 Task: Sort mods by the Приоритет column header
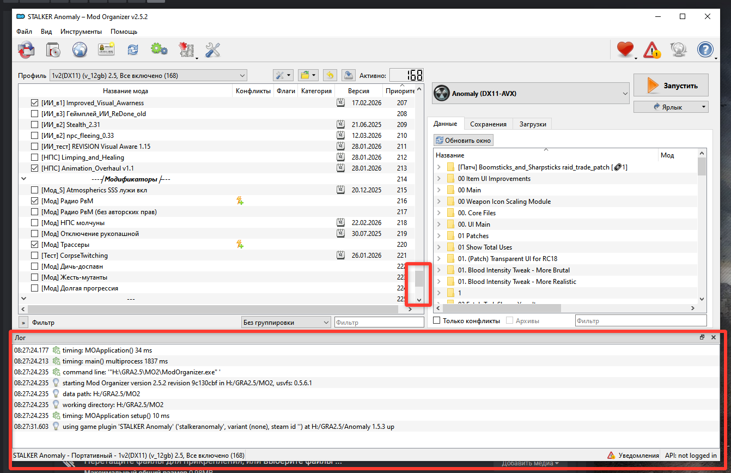400,91
